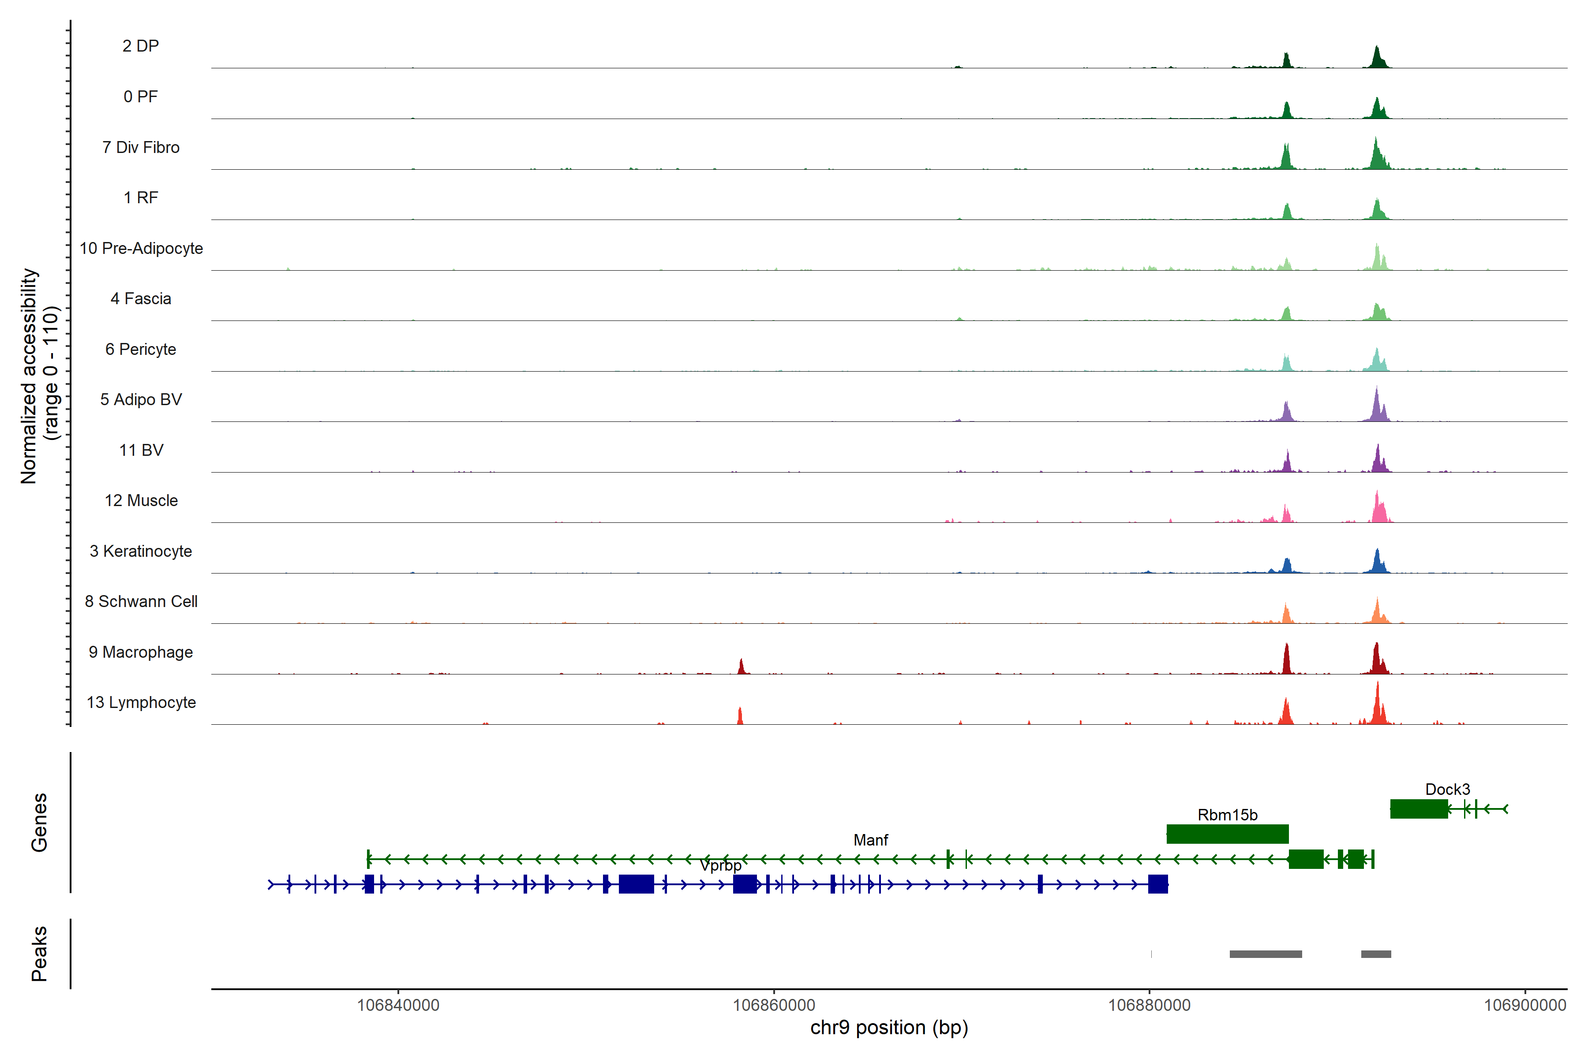Select the Manf gene label
1588x1058 pixels.
click(870, 840)
